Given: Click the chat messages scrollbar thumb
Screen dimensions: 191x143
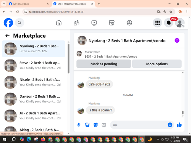Looking at the screenshot, I should 183,112.
